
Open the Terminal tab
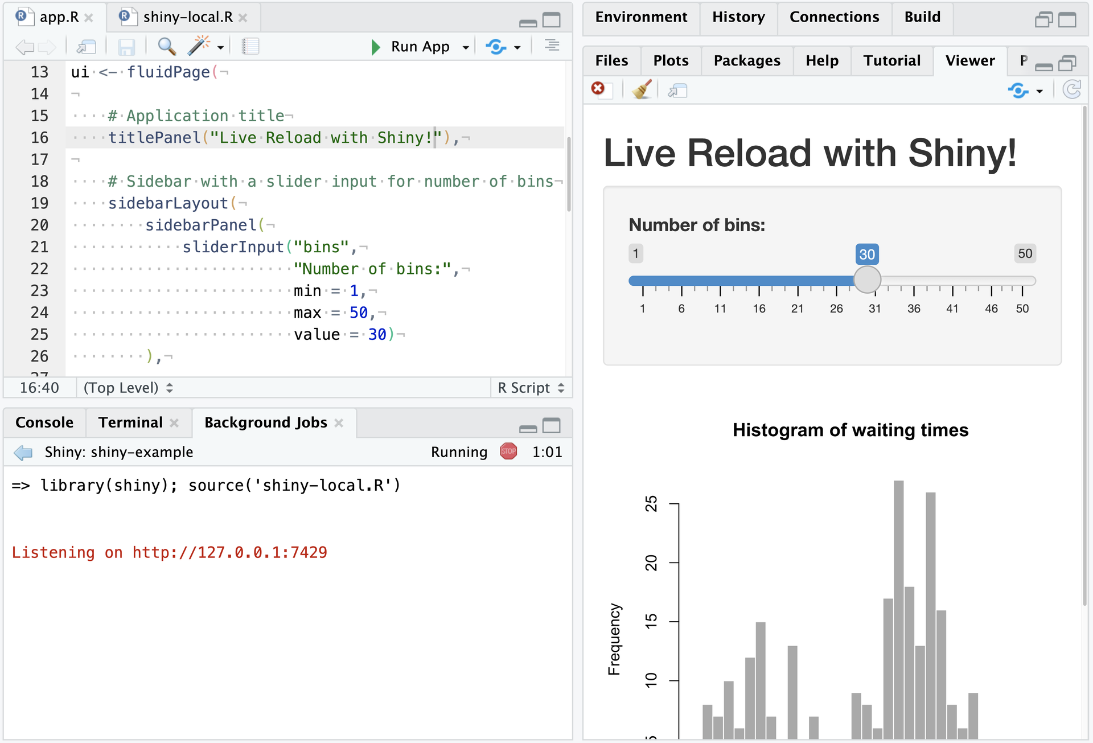pos(130,422)
